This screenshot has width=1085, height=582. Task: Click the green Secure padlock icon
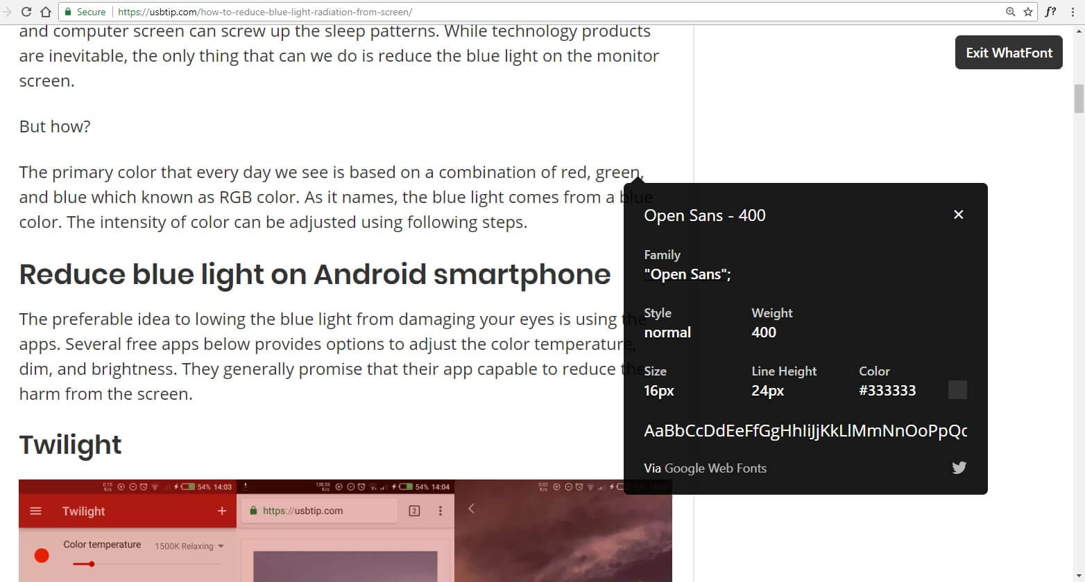(68, 12)
